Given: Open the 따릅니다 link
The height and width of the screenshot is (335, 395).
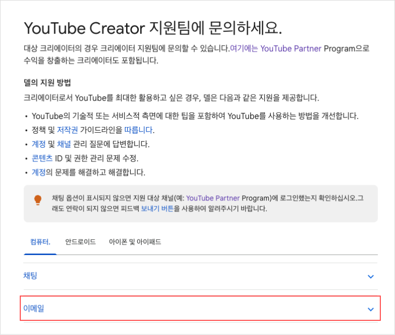Looking at the screenshot, I should pos(139,130).
